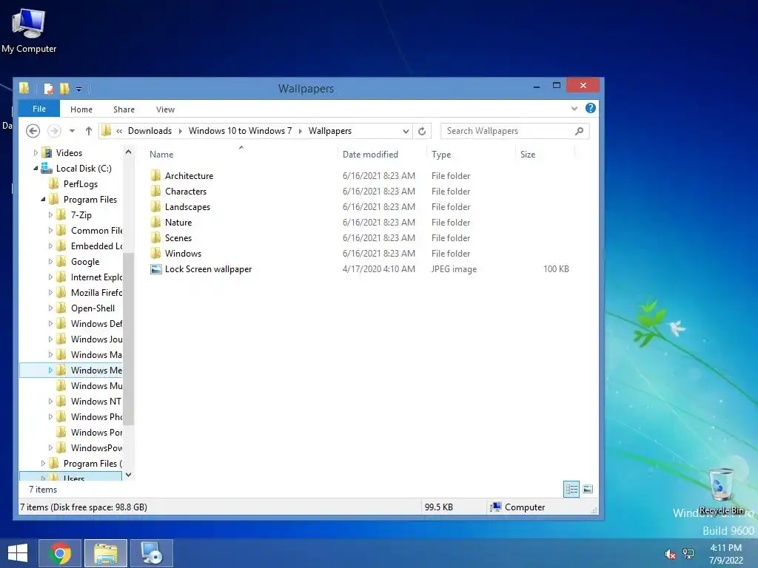
Task: Click New Folder quick access icon
Action: 64,89
